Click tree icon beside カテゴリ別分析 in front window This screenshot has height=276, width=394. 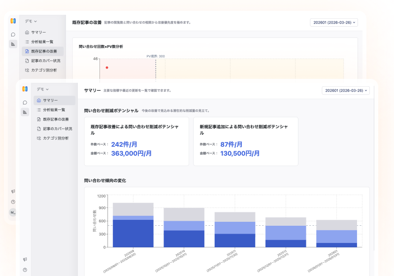pyautogui.click(x=39, y=138)
